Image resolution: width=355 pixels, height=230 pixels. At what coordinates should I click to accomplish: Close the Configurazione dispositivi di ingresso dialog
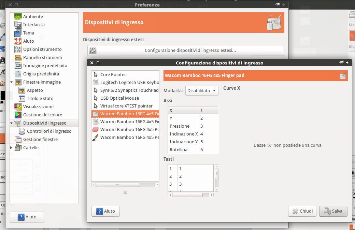(x=92, y=63)
